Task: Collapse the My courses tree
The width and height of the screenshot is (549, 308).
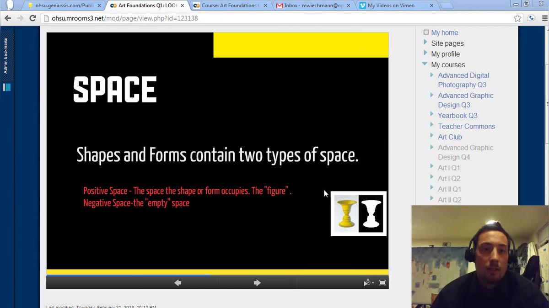Action: pyautogui.click(x=425, y=64)
